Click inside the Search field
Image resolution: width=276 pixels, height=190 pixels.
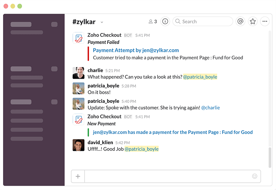pyautogui.click(x=203, y=22)
